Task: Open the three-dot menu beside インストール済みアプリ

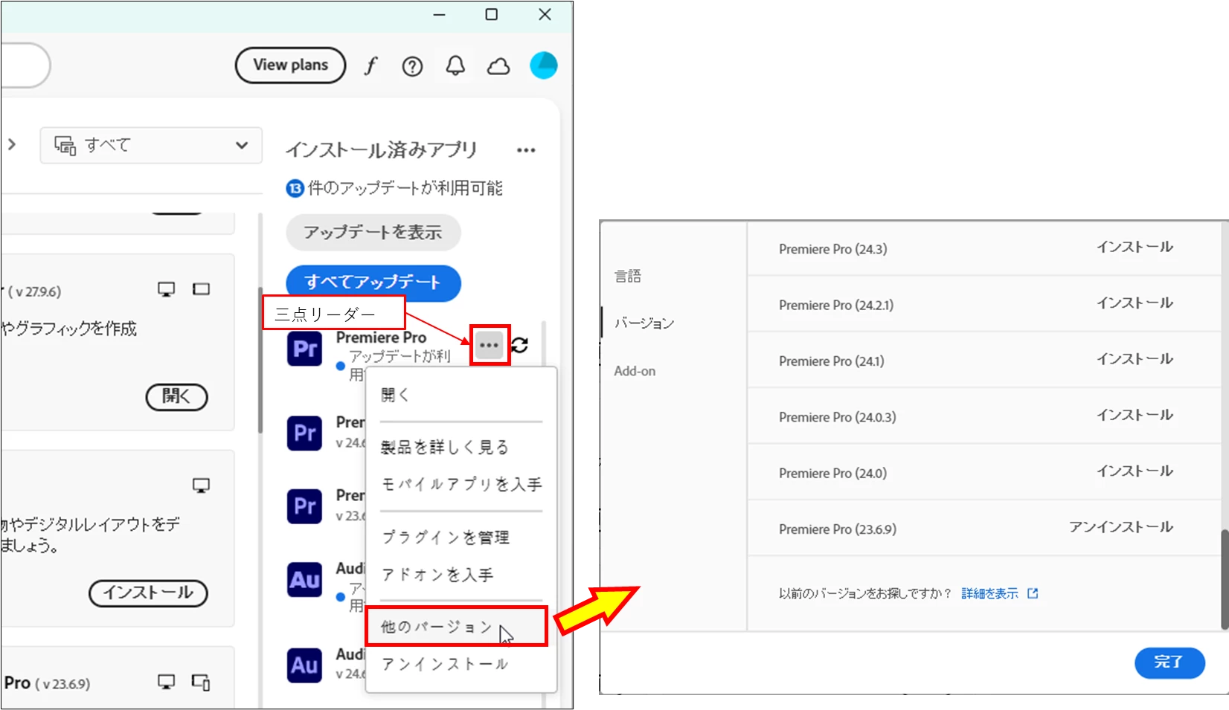Action: 526,150
